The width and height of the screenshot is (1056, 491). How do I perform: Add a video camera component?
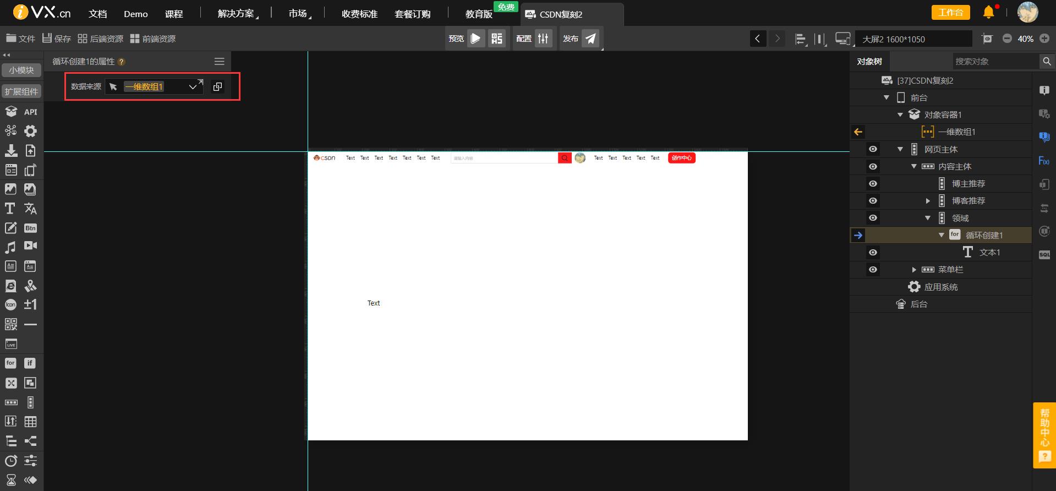(30, 246)
